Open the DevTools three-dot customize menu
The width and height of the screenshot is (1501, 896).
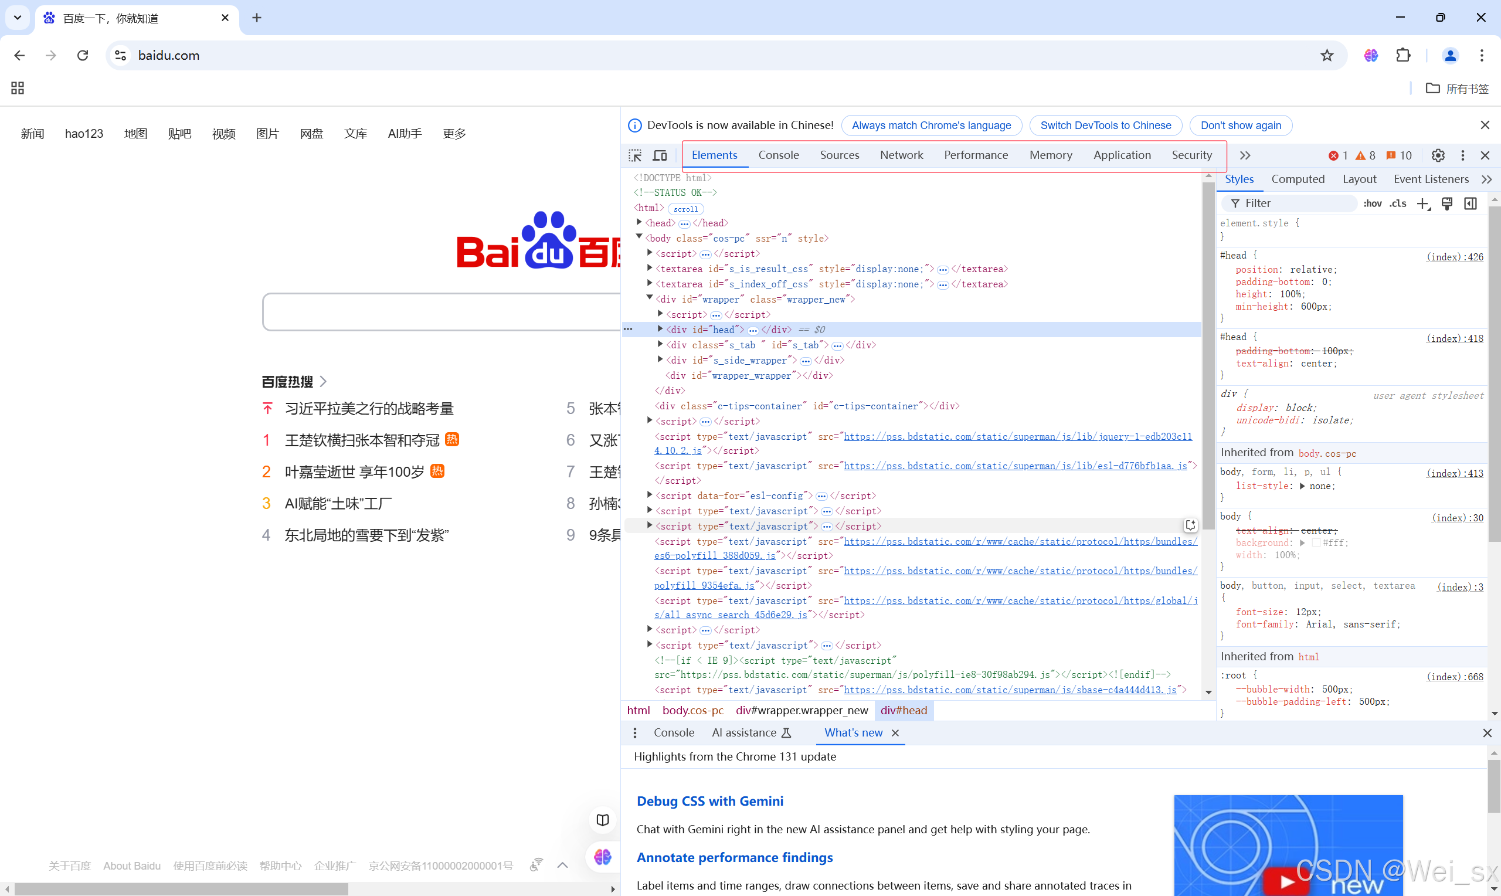point(1462,156)
